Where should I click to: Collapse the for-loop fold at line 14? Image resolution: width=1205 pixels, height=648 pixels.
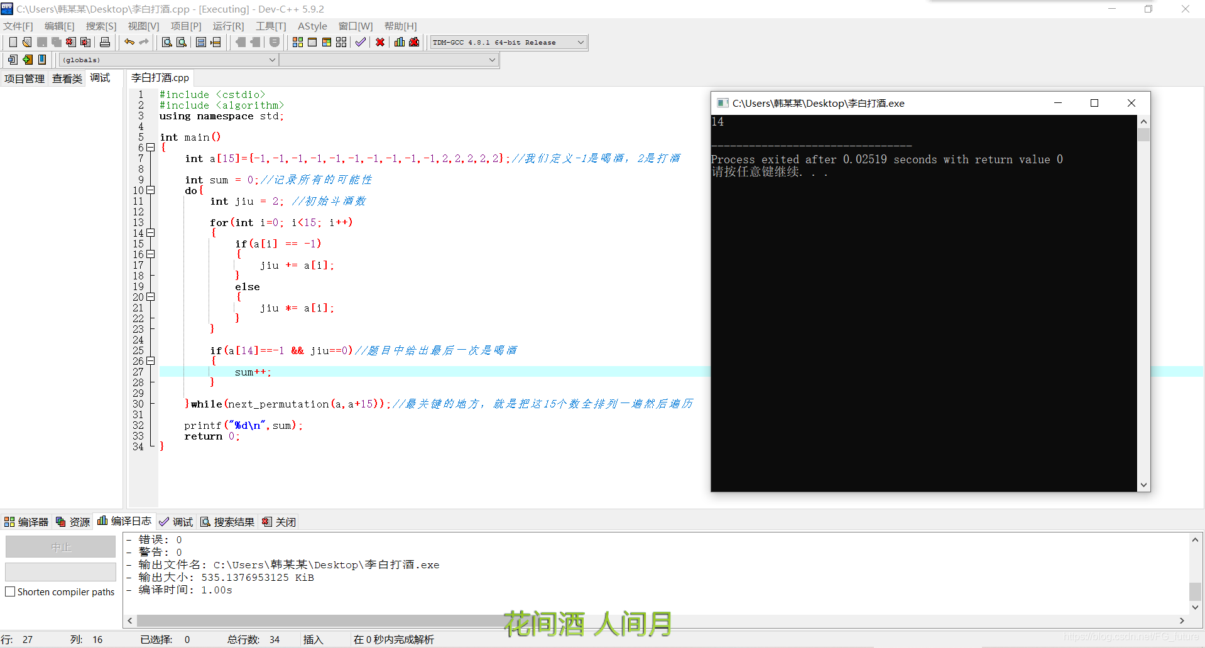click(x=151, y=233)
